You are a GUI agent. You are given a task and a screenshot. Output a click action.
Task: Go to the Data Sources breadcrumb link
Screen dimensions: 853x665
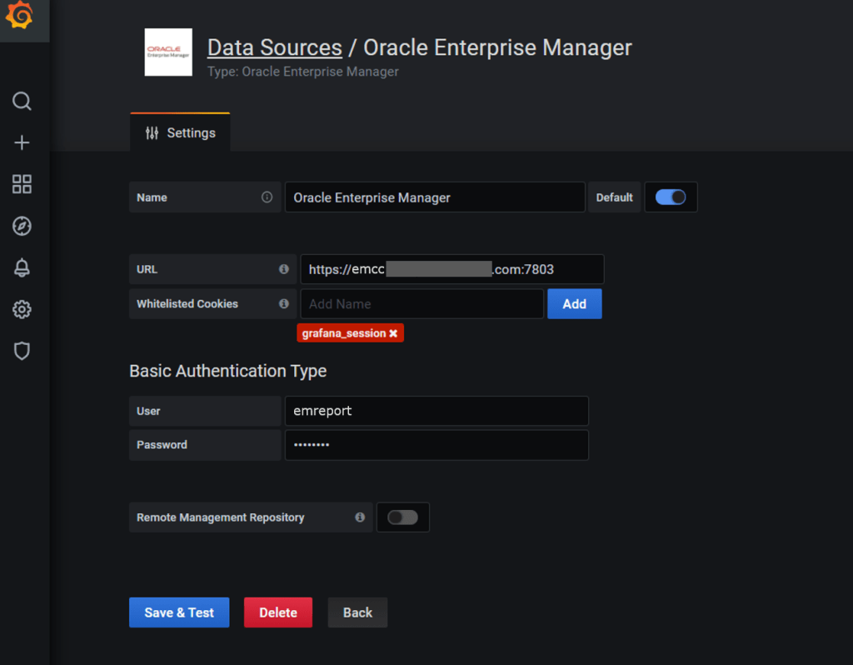[x=274, y=47]
